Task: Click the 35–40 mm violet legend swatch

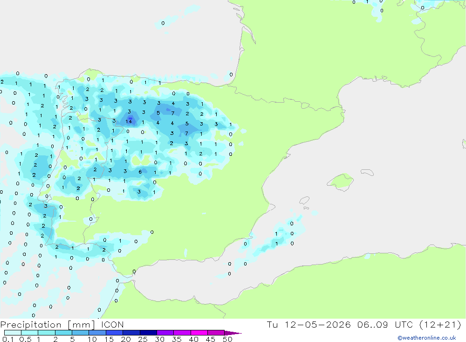Action: tap(182, 333)
